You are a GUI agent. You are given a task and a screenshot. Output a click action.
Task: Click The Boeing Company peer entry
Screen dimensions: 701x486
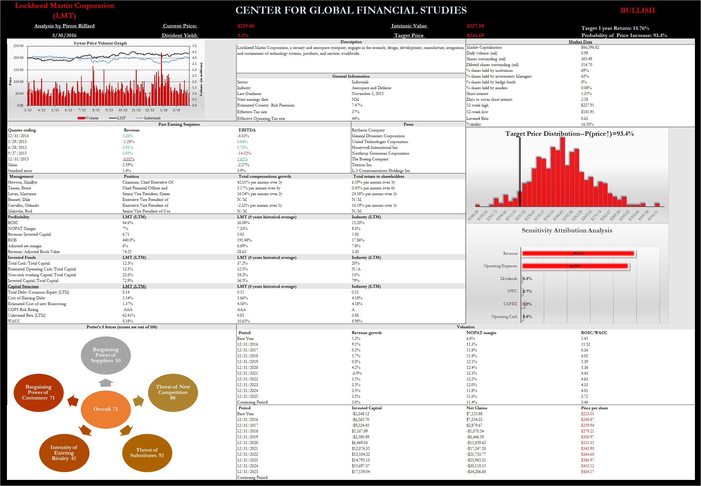[370, 159]
